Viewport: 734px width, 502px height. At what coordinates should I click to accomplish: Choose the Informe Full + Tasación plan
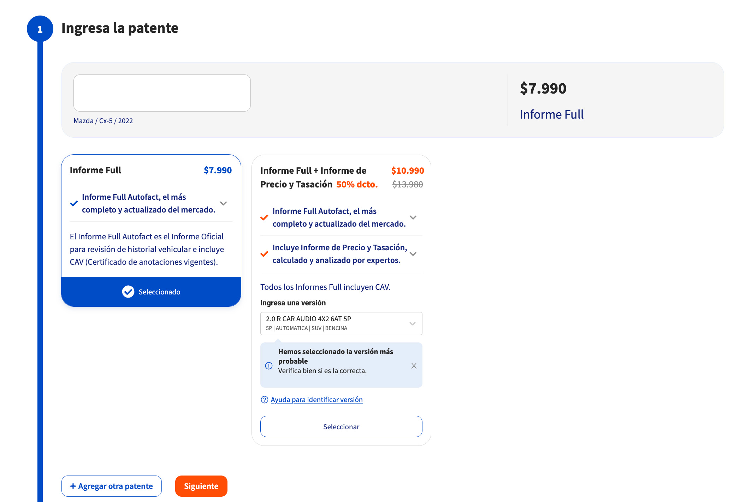[341, 426]
